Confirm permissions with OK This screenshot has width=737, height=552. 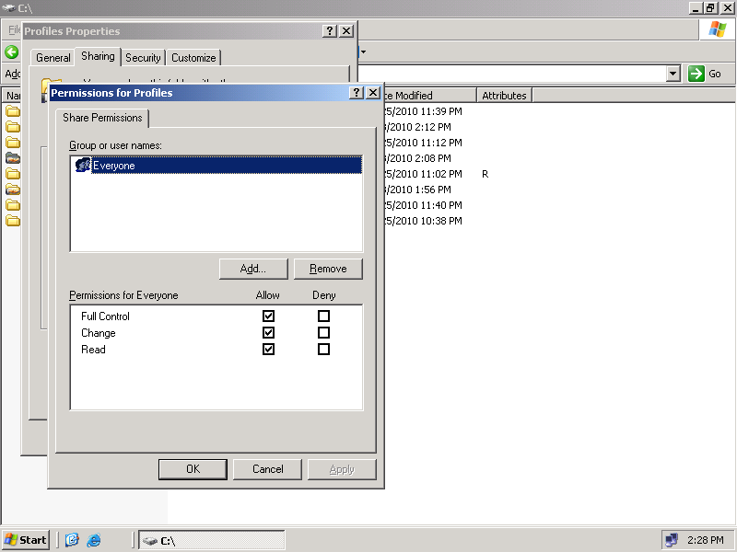(x=193, y=469)
